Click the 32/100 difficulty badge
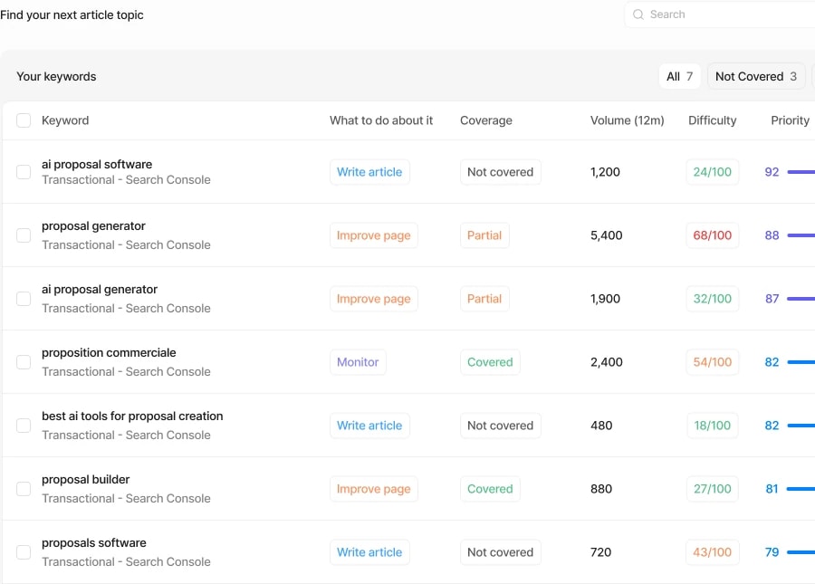 coord(712,299)
